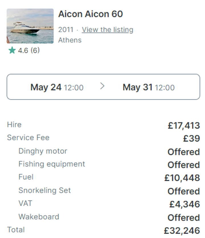This screenshot has height=238, width=205.
Task: Click the Total amount £32,246
Action: click(x=182, y=231)
